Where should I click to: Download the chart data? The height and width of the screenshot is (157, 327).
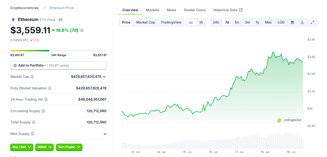pos(302,22)
